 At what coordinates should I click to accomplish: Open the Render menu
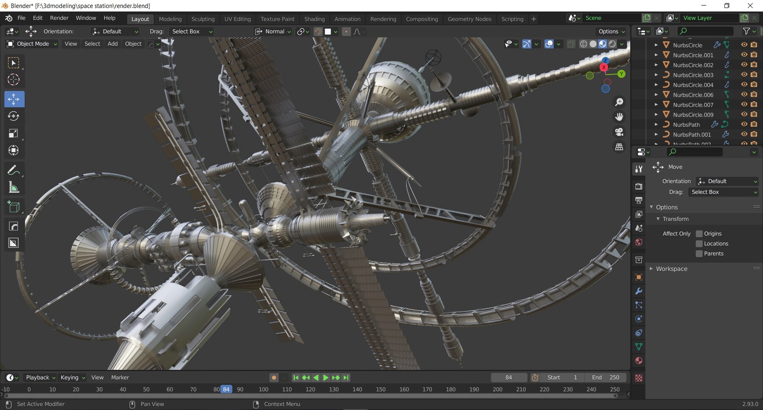click(x=59, y=18)
